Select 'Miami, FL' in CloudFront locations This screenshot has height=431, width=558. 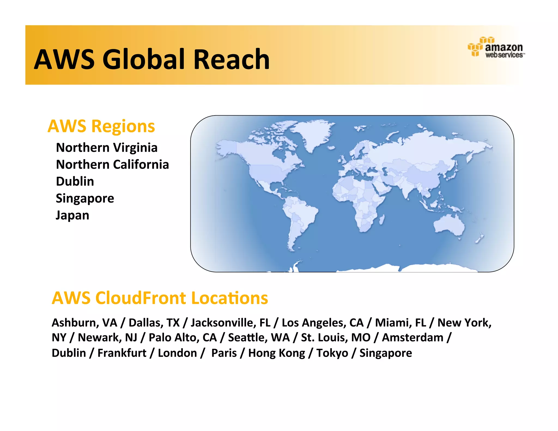coord(401,323)
